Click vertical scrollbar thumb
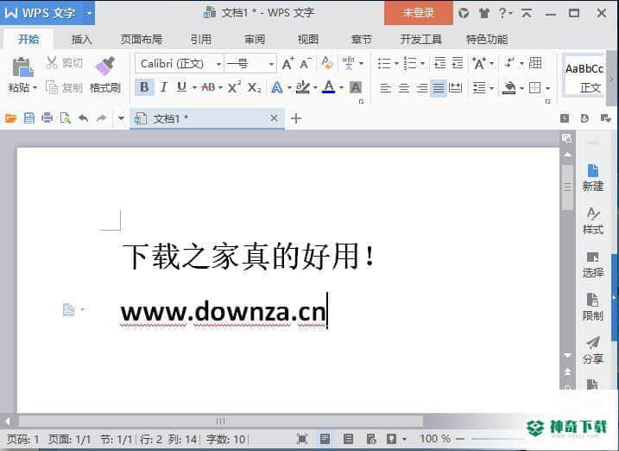The height and width of the screenshot is (451, 619). 567,187
